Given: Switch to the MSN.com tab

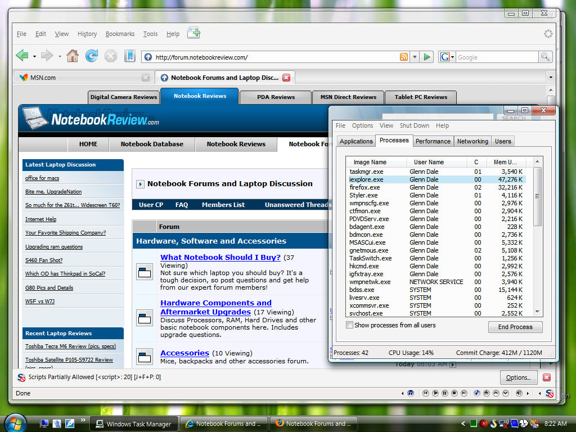Looking at the screenshot, I should [84, 78].
